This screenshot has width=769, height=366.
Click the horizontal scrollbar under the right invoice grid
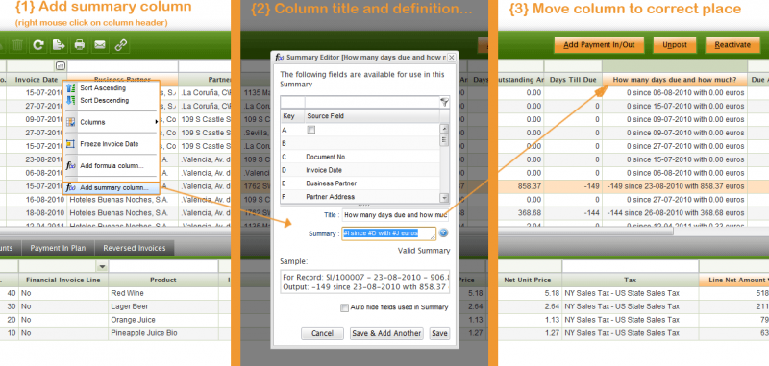pyautogui.click(x=586, y=231)
